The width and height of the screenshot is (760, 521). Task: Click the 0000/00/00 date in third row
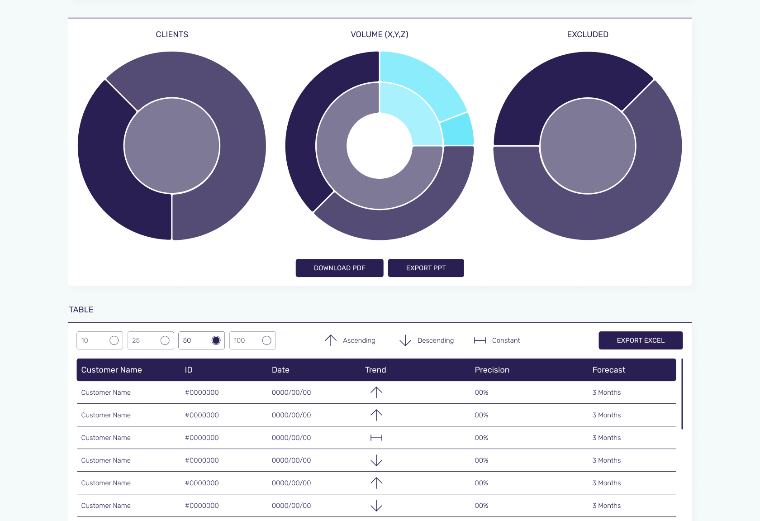click(291, 438)
